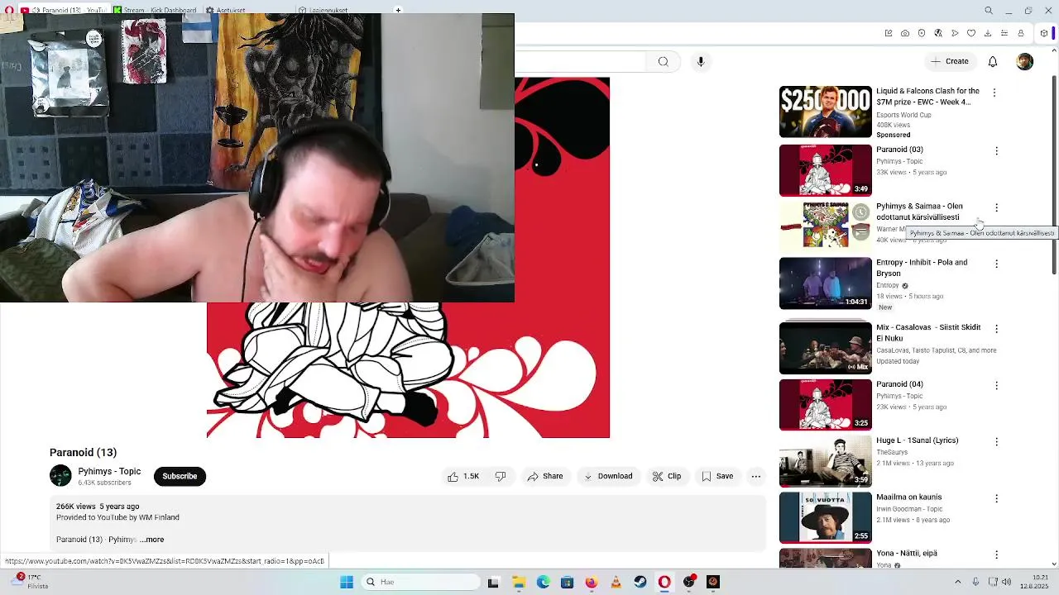Viewport: 1059px width, 595px height.
Task: Open the browser downloads icon
Action: click(988, 33)
